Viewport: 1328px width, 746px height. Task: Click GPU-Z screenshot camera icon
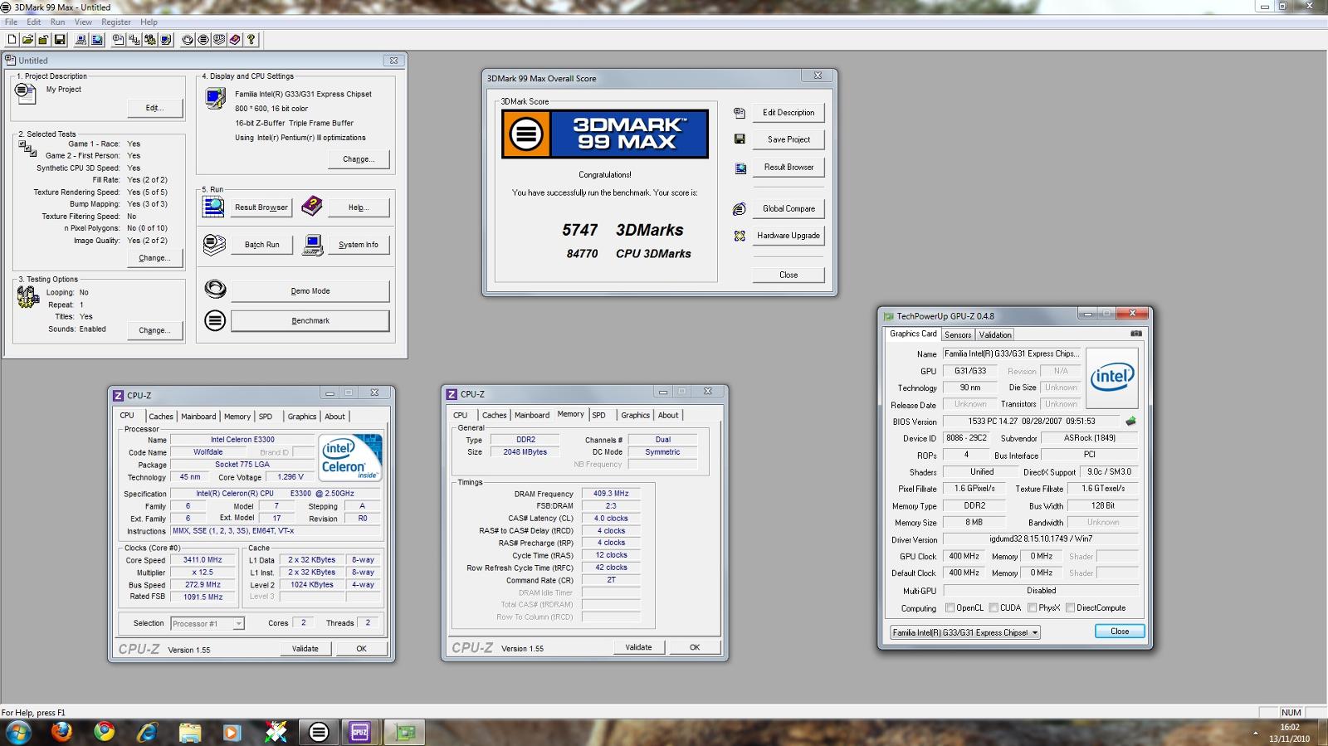1136,334
